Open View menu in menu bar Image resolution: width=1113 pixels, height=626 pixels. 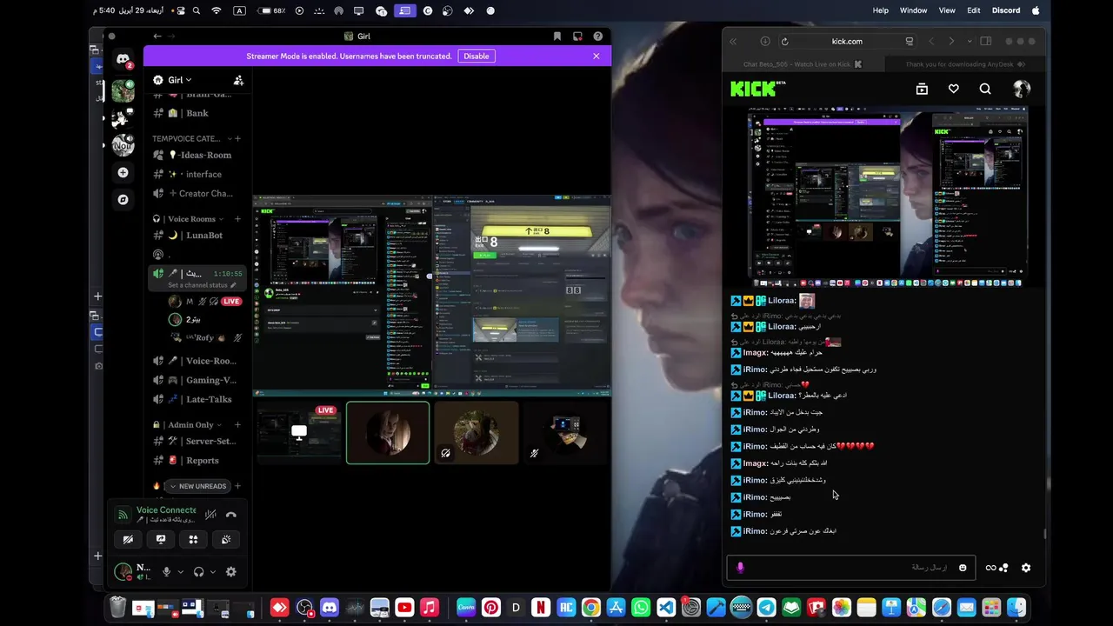pyautogui.click(x=947, y=10)
